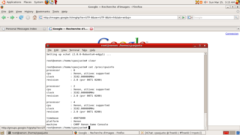240x135 pixels.
Task: Open the search engine selector dropdown
Action: [x=190, y=17]
